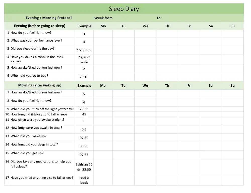Click Sunday cell for 'Have you tried anything else'

[233, 180]
